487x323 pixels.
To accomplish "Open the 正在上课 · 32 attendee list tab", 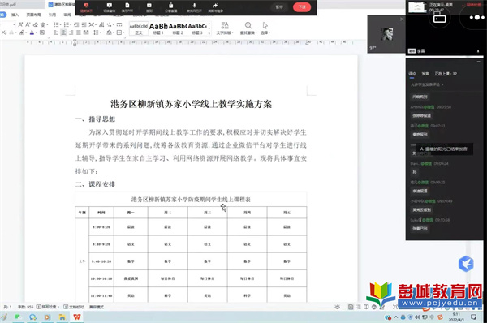I will click(446, 74).
